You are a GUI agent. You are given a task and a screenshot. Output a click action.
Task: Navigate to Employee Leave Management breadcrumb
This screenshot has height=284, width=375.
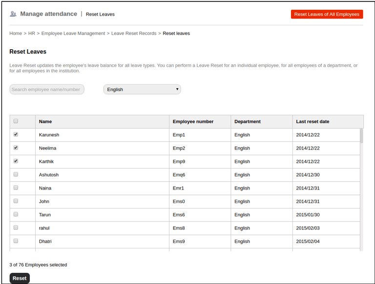(x=73, y=34)
